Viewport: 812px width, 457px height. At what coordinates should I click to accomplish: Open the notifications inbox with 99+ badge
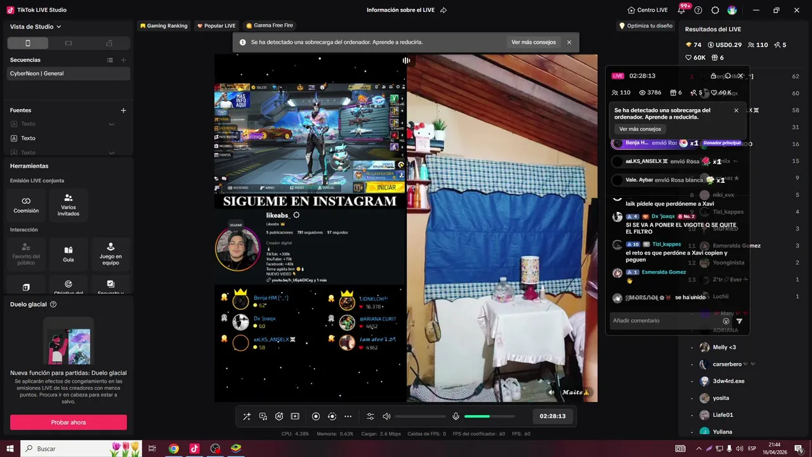(682, 10)
